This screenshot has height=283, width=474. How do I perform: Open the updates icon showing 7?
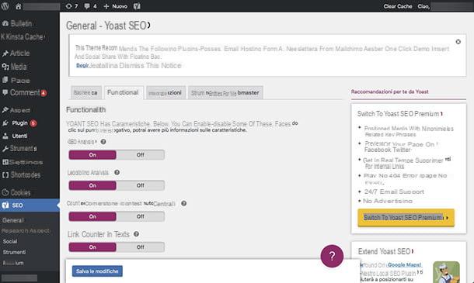pyautogui.click(x=71, y=6)
